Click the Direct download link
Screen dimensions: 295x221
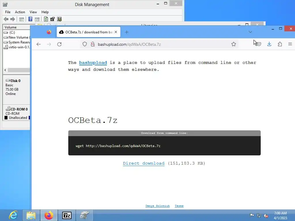[144, 163]
